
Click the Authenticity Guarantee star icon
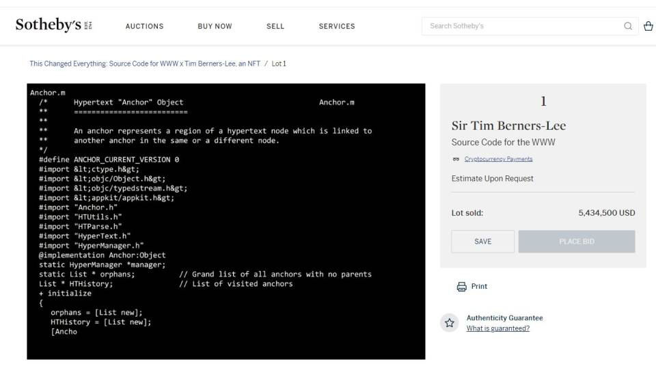tap(450, 323)
